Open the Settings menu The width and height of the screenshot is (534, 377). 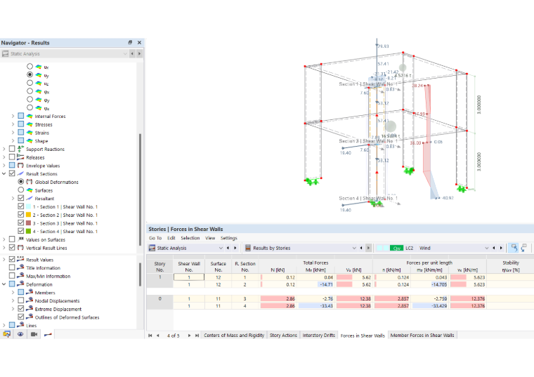(228, 238)
